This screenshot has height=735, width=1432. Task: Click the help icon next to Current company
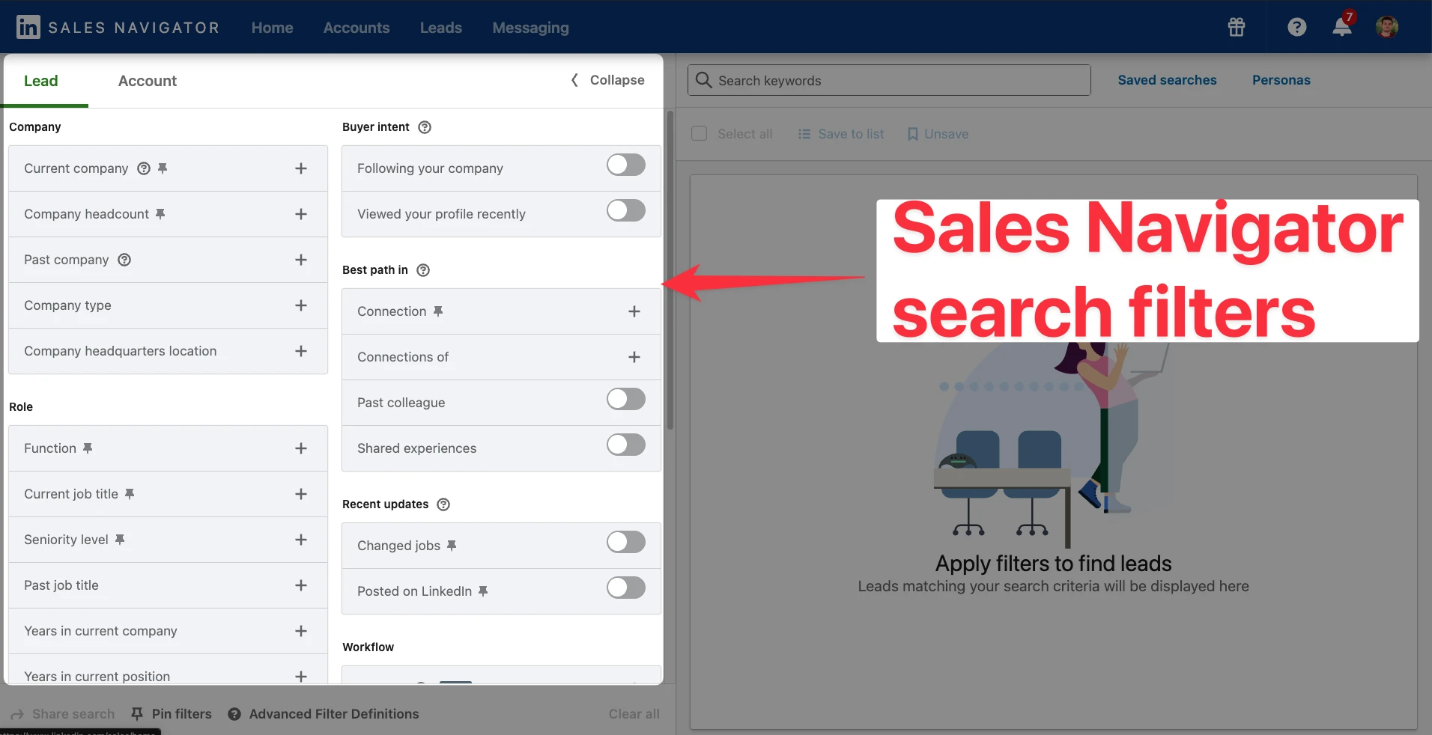144,168
